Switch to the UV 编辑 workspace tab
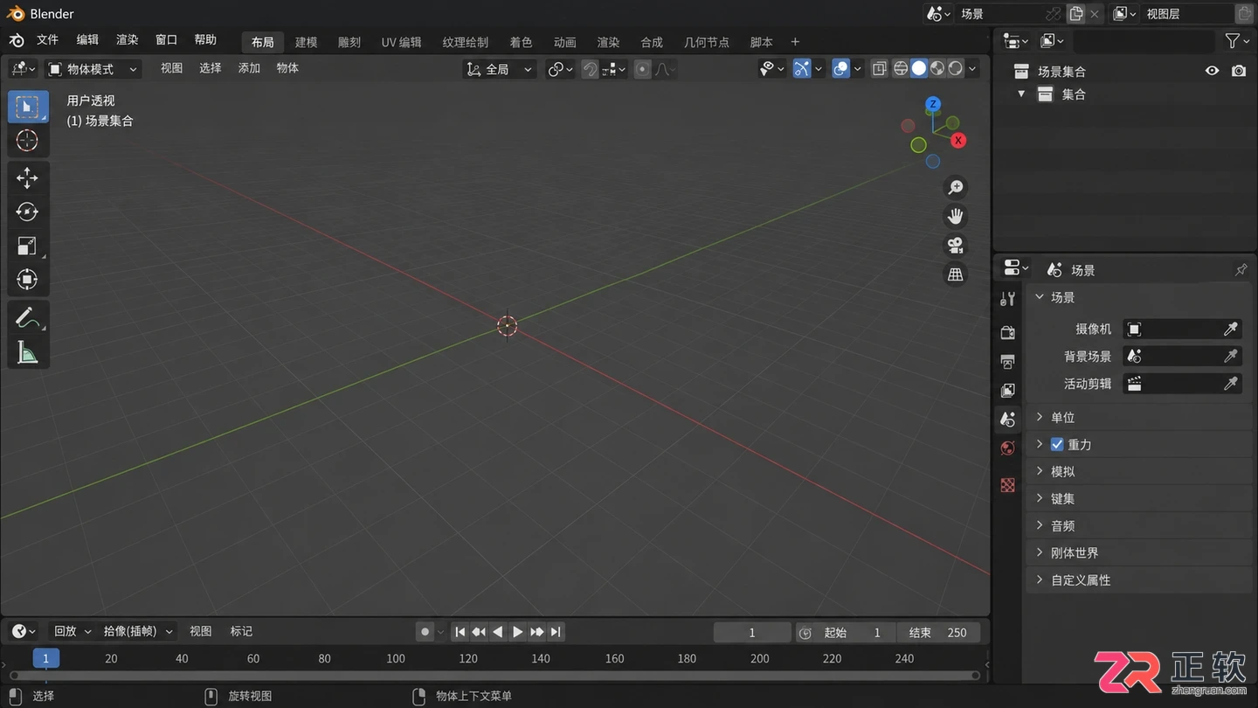Image resolution: width=1258 pixels, height=708 pixels. [401, 42]
